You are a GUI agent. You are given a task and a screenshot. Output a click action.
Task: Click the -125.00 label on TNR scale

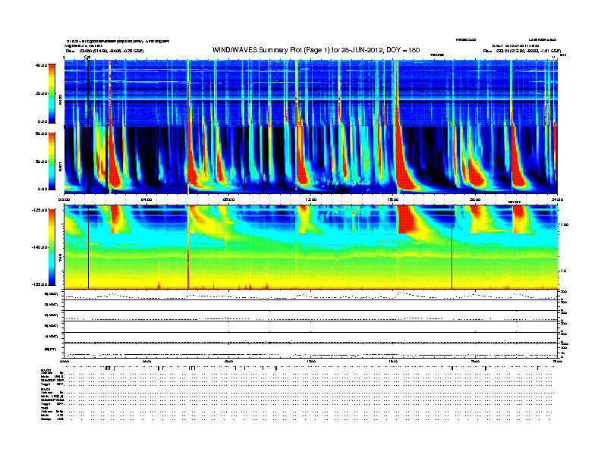[39, 210]
